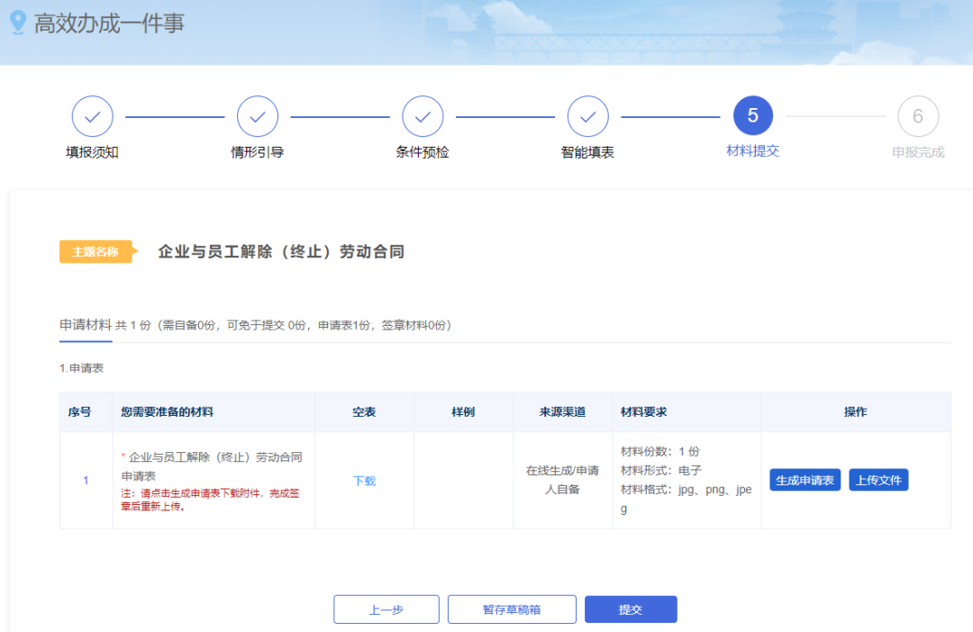Click step 2 checkmark circle for 情形引导
973x632 pixels.
click(x=258, y=116)
